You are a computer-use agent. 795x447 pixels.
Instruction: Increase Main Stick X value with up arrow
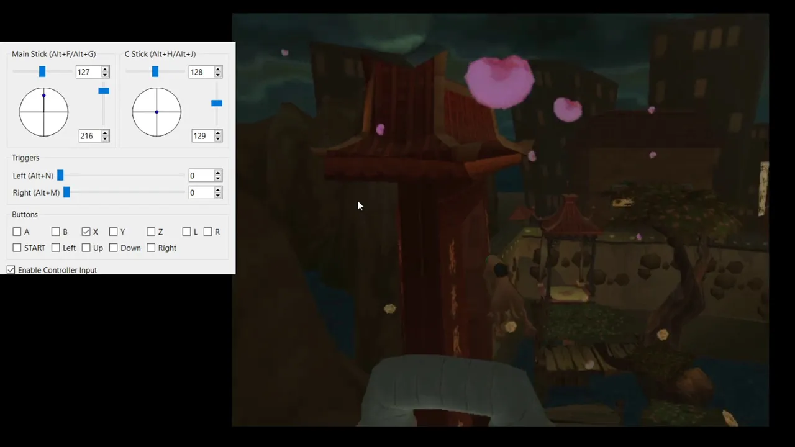tap(105, 69)
